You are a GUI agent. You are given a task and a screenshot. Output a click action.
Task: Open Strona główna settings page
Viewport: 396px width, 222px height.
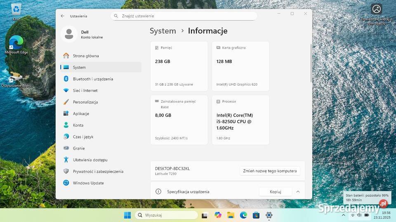coord(101,56)
